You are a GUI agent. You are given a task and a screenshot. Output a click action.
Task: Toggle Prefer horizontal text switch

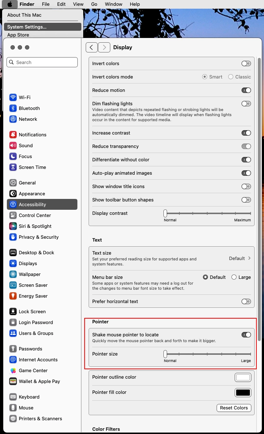(246, 301)
